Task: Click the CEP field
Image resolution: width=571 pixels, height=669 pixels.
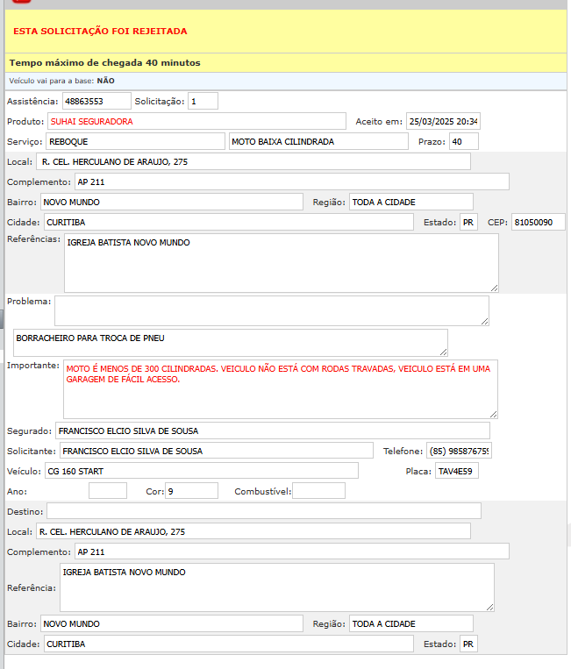Action: pyautogui.click(x=538, y=222)
